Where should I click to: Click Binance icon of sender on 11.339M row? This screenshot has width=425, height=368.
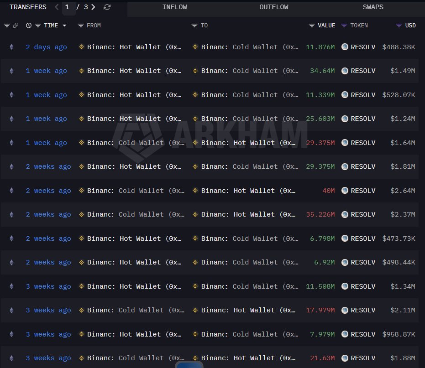click(x=81, y=95)
